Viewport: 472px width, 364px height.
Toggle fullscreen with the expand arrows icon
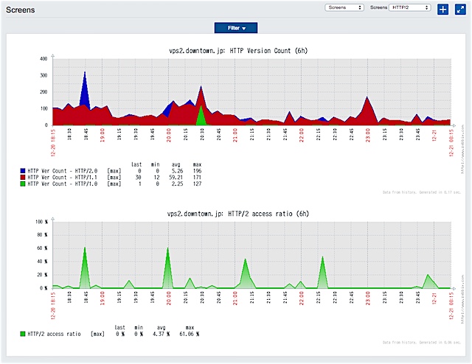pos(460,10)
